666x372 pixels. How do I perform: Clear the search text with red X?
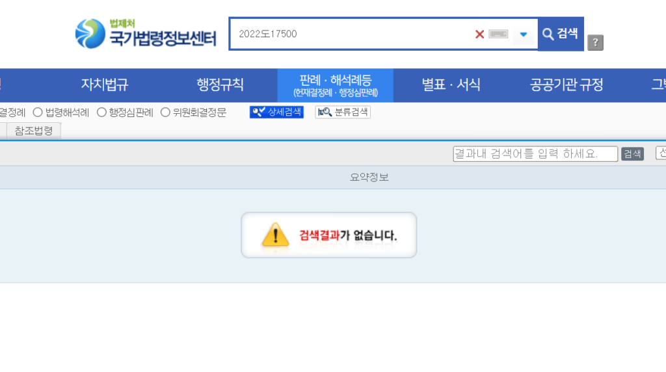tap(479, 34)
